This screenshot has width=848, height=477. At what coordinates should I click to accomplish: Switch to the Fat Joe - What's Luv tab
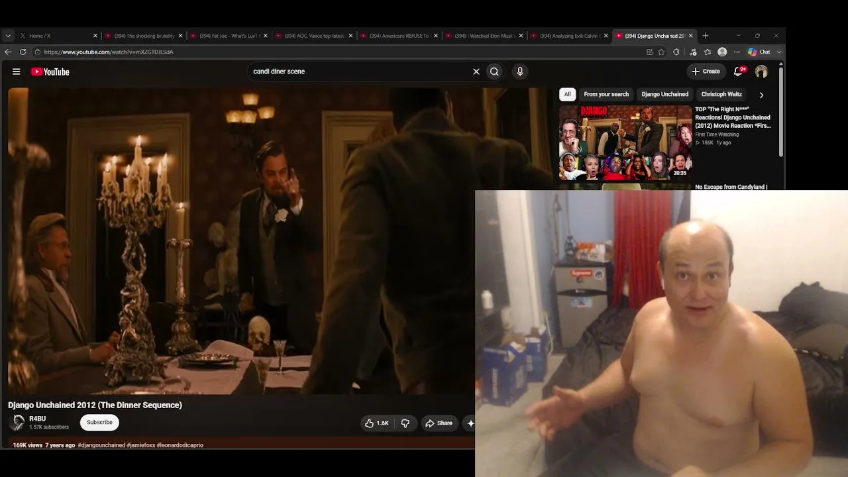pos(229,36)
